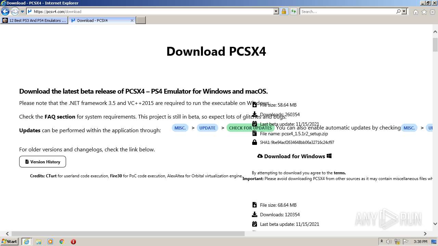This screenshot has height=246, width=438.
Task: Select the SHA1 hash text 9be94acf2634648bb06a32716c24cf97
Action: point(302,142)
